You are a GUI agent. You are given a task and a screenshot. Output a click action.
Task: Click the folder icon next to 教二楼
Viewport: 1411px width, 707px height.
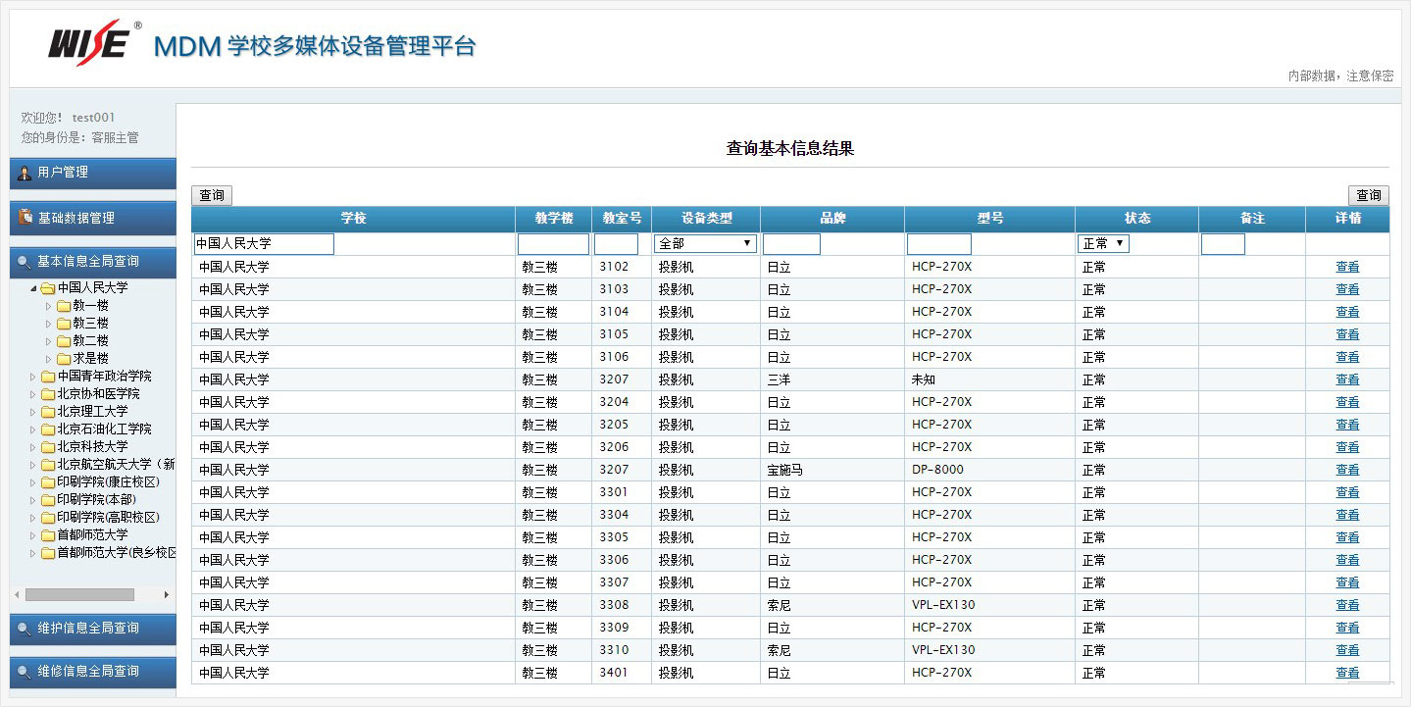(x=63, y=341)
